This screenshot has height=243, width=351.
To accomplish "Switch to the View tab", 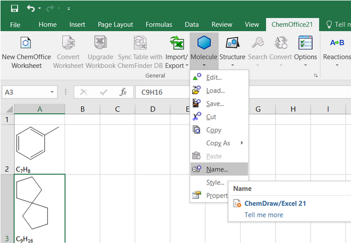I will [252, 24].
